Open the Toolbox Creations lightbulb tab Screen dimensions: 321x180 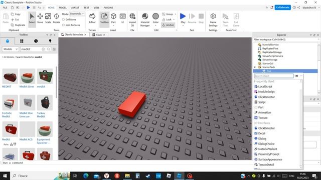(x=50, y=41)
